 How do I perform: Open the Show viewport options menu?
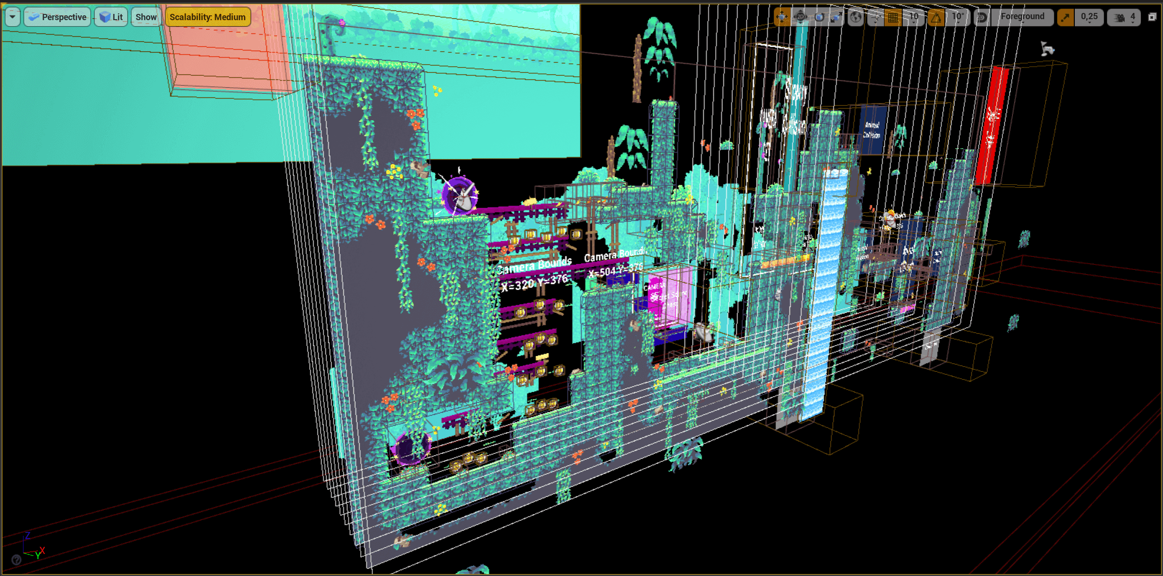click(x=145, y=16)
